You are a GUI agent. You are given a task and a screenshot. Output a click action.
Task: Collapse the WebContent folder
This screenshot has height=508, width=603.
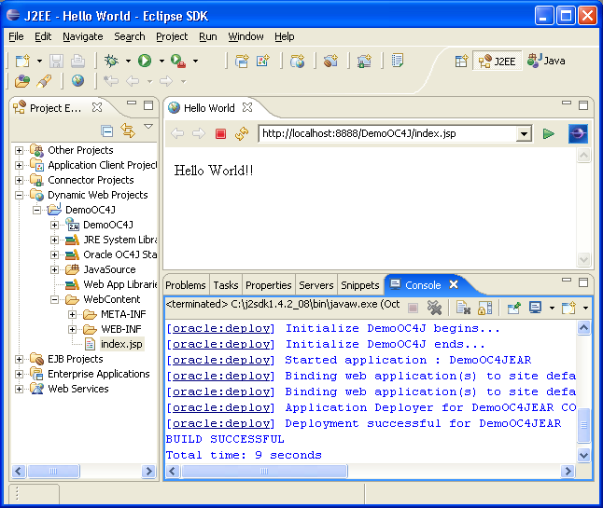tap(55, 299)
